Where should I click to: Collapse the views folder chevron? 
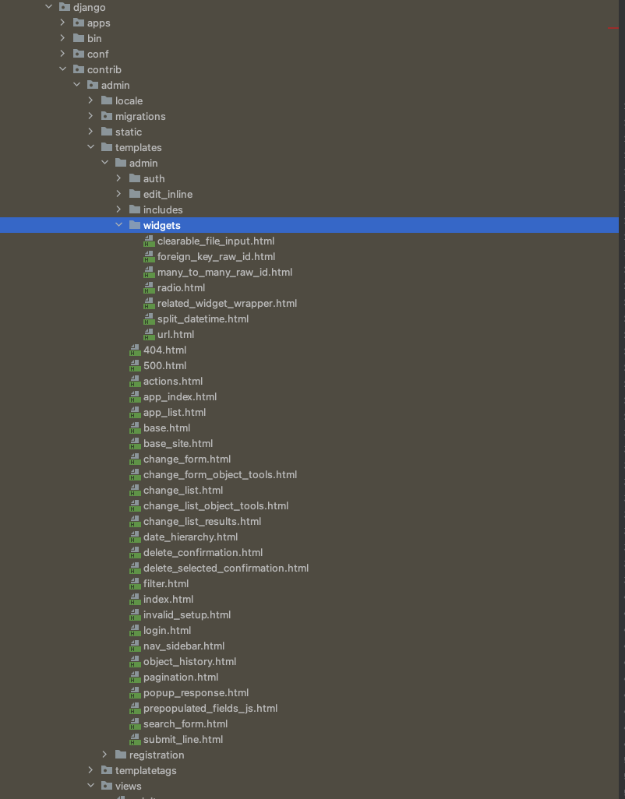click(x=90, y=786)
